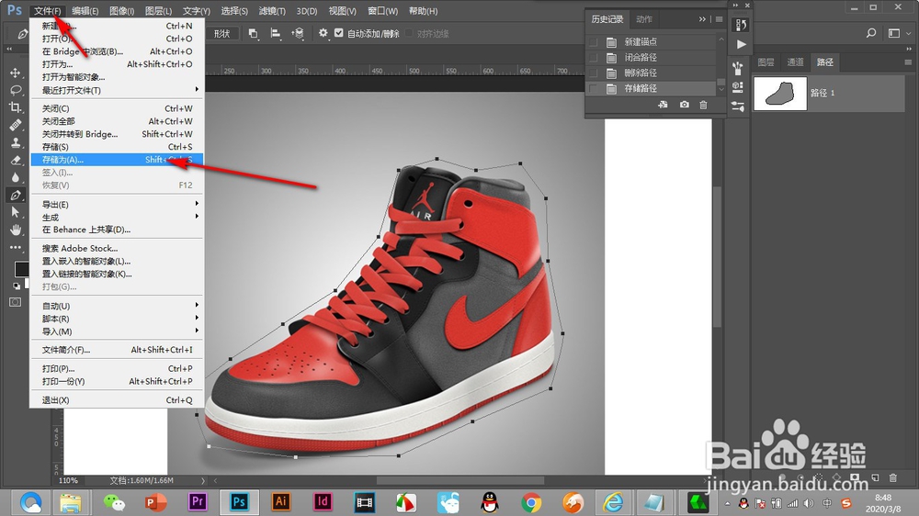Toggle Quick Mask mode icon
This screenshot has width=919, height=516.
[16, 302]
